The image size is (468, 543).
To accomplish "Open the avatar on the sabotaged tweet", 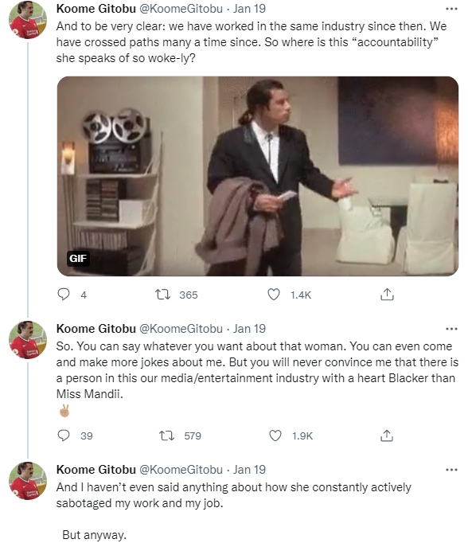I will [28, 481].
